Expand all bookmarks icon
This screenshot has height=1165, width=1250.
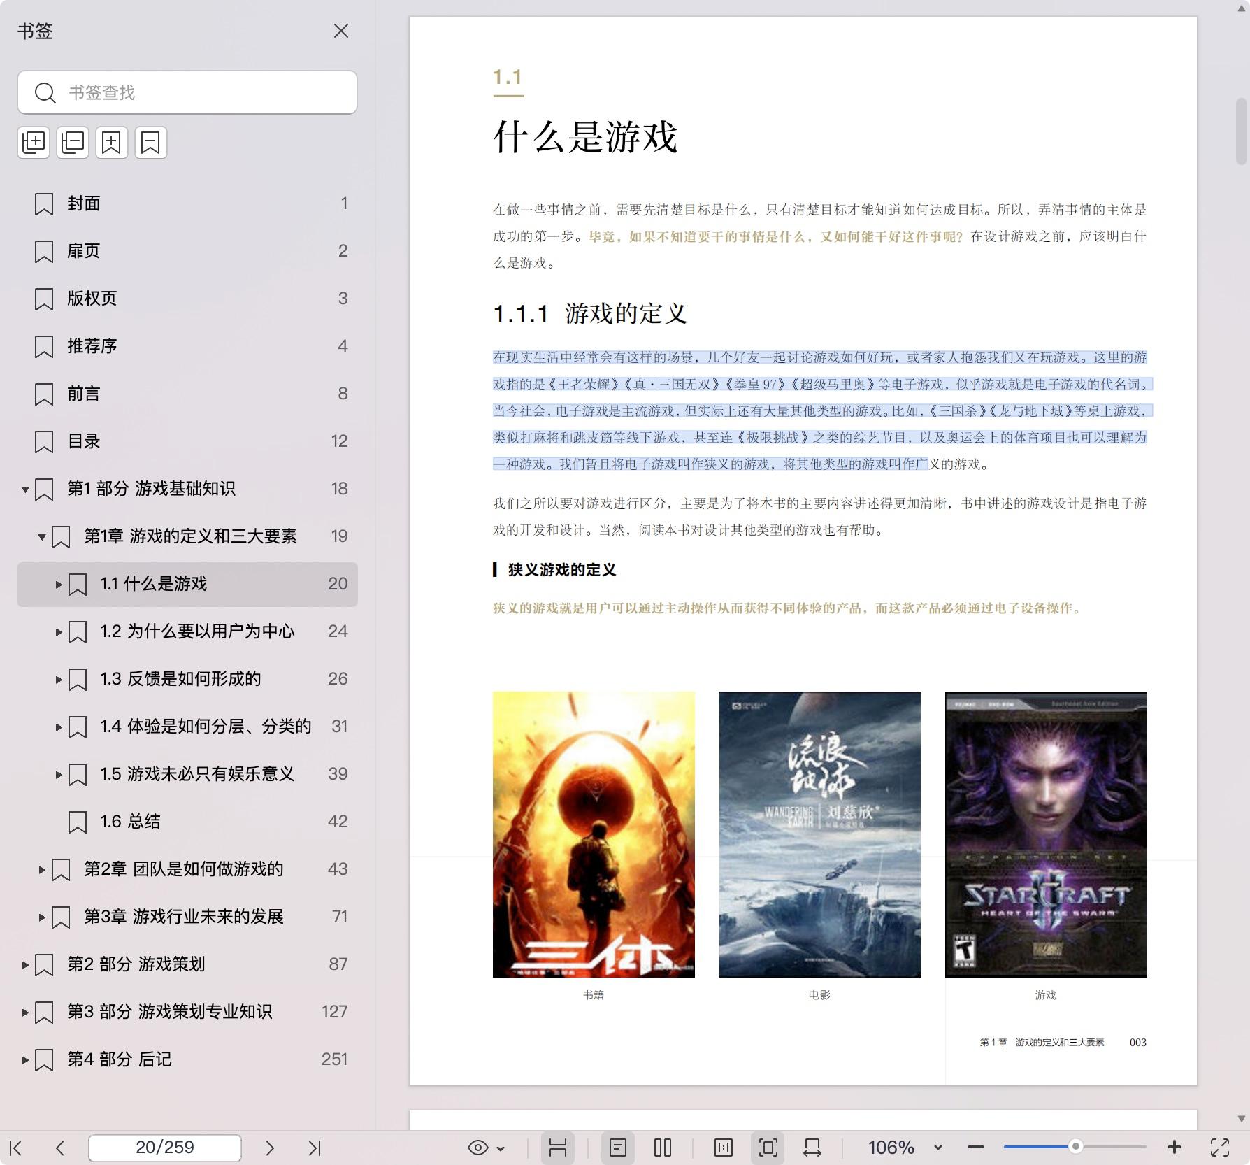34,143
